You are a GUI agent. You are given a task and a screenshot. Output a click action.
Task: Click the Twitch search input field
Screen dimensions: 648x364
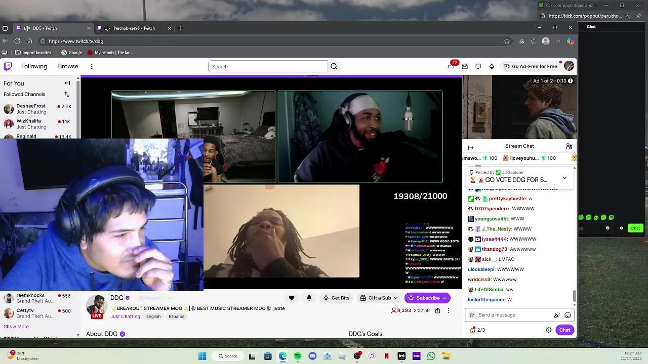pos(268,66)
